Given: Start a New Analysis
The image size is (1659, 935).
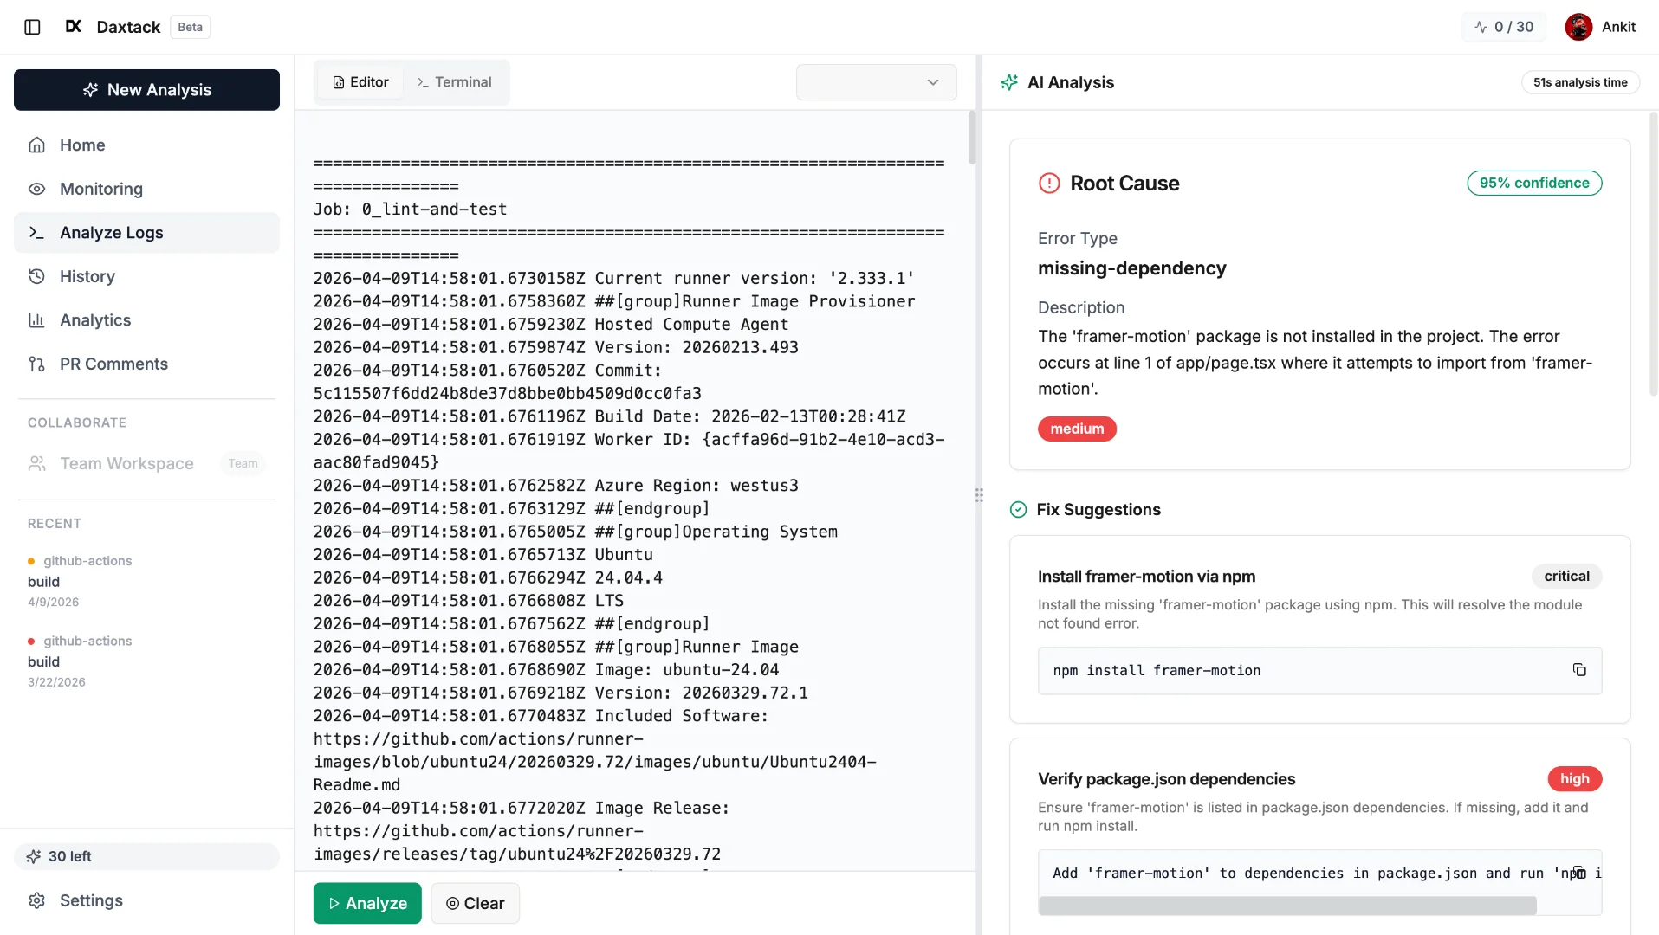Looking at the screenshot, I should click(146, 90).
